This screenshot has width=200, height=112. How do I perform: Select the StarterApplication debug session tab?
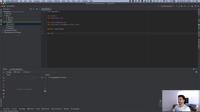[x=17, y=69]
